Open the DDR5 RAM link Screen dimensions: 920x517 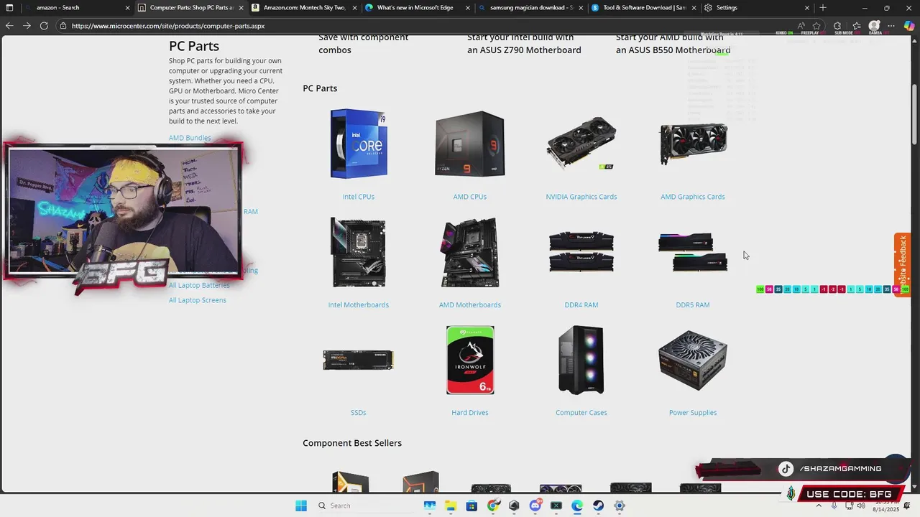click(693, 305)
